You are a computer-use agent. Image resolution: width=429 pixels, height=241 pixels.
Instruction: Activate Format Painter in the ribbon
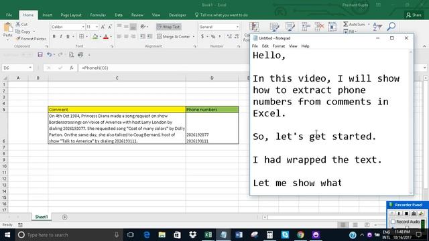[x=31, y=39]
